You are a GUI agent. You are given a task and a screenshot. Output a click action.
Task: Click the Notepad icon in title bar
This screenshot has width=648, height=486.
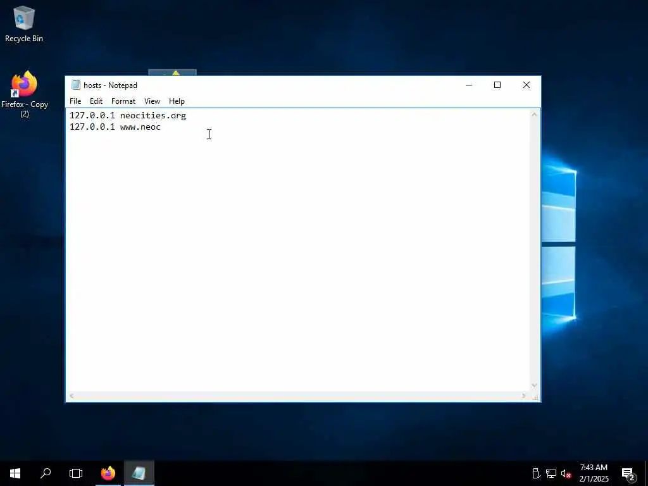75,85
